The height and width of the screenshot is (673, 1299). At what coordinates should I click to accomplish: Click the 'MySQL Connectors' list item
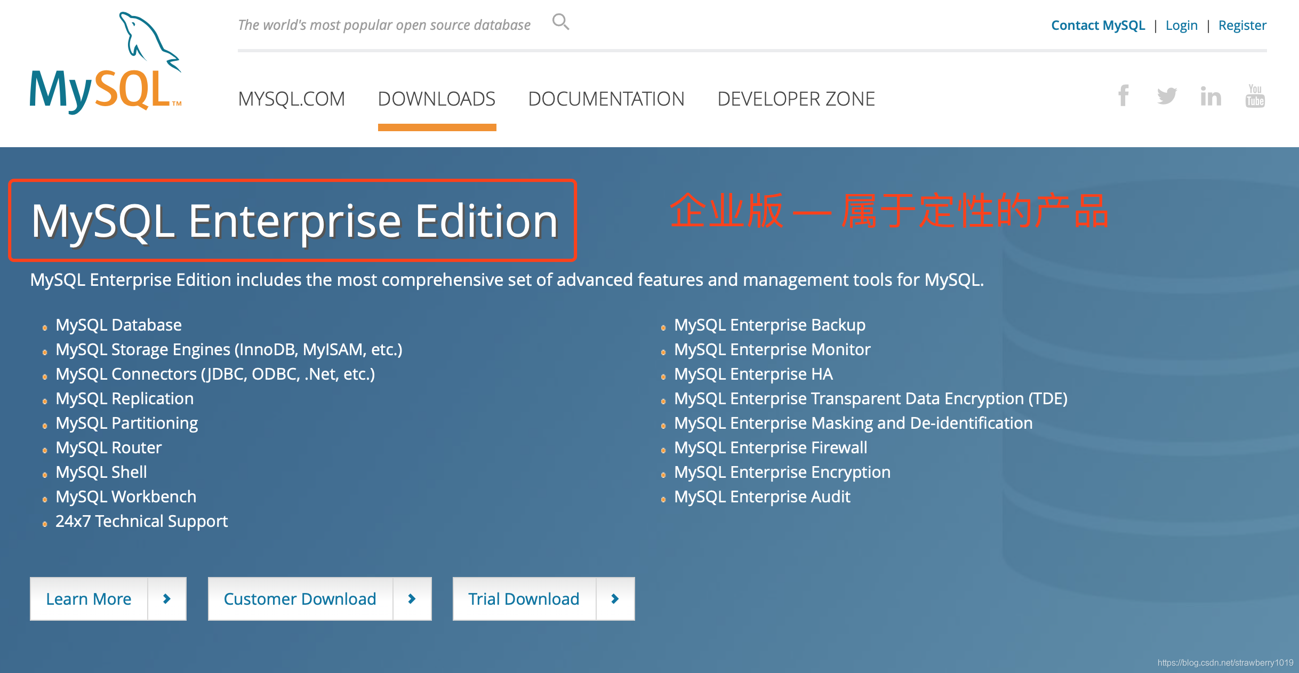click(x=215, y=374)
